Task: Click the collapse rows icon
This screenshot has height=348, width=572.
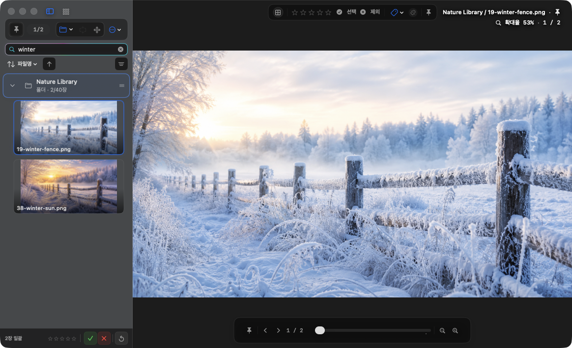Action: click(97, 30)
